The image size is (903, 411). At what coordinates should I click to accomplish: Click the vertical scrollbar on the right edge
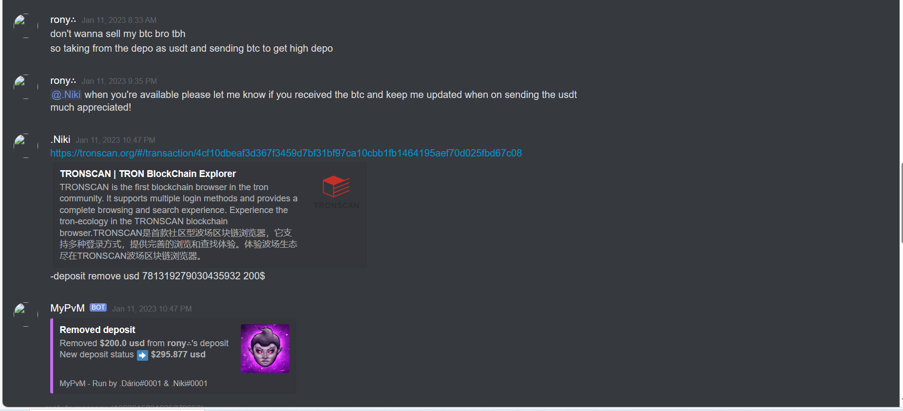[x=901, y=203]
